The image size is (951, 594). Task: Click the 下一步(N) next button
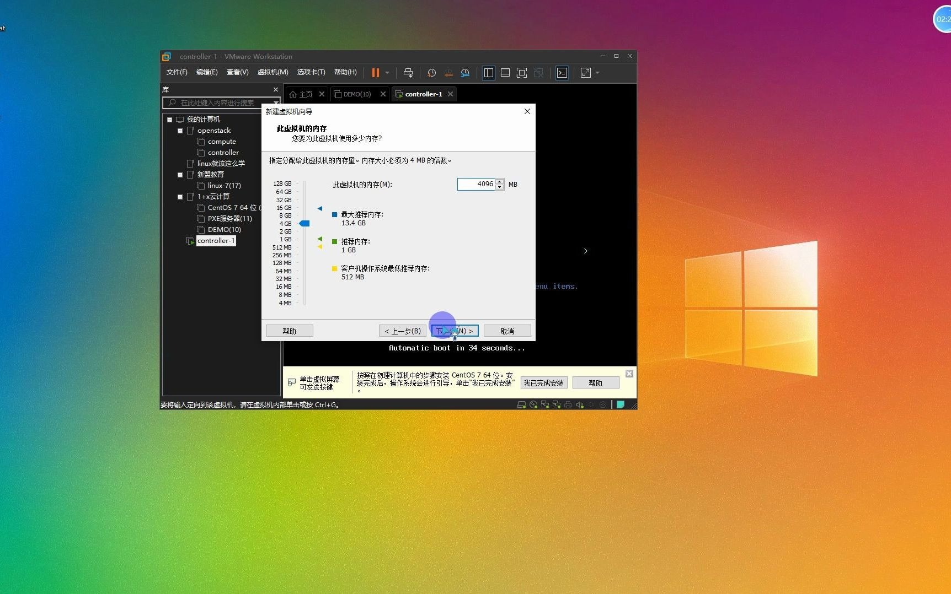(455, 331)
